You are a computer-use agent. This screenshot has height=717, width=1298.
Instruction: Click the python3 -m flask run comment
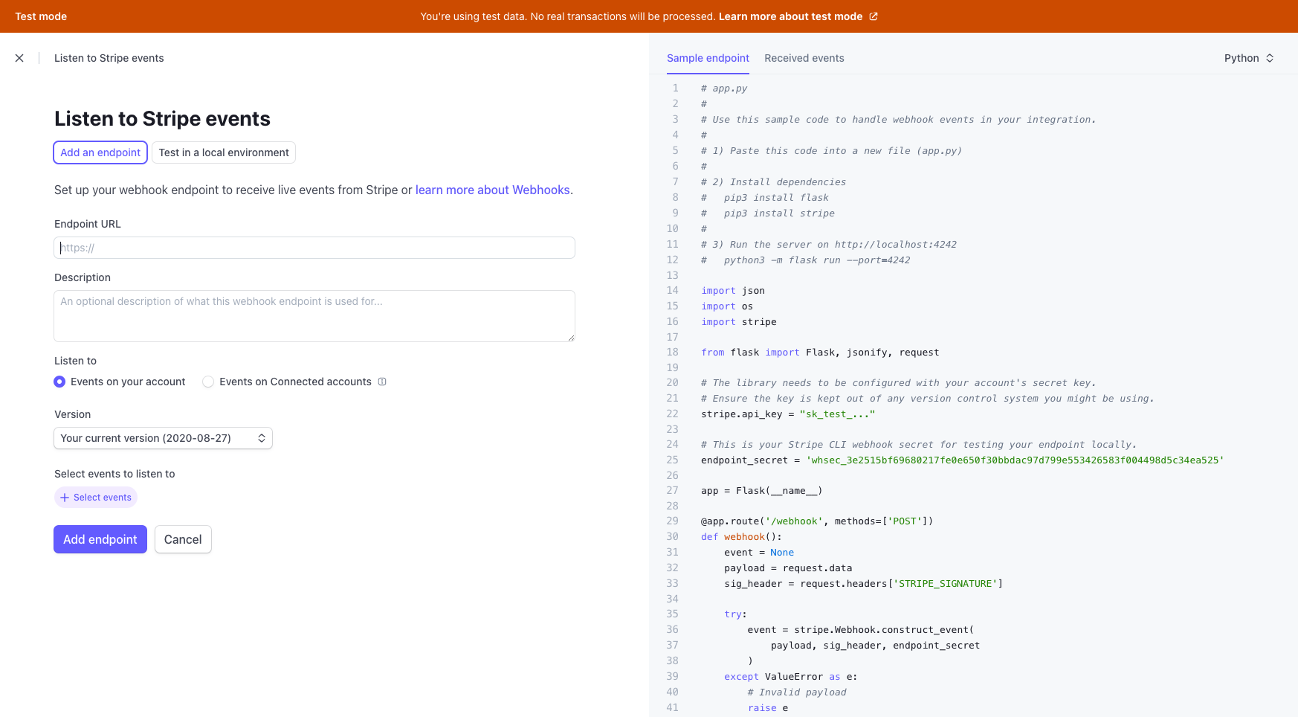(x=805, y=260)
